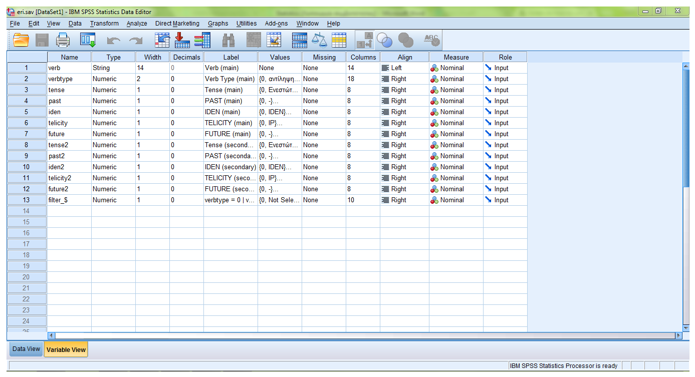Select the Variable View tab
The image size is (695, 377).
[66, 349]
